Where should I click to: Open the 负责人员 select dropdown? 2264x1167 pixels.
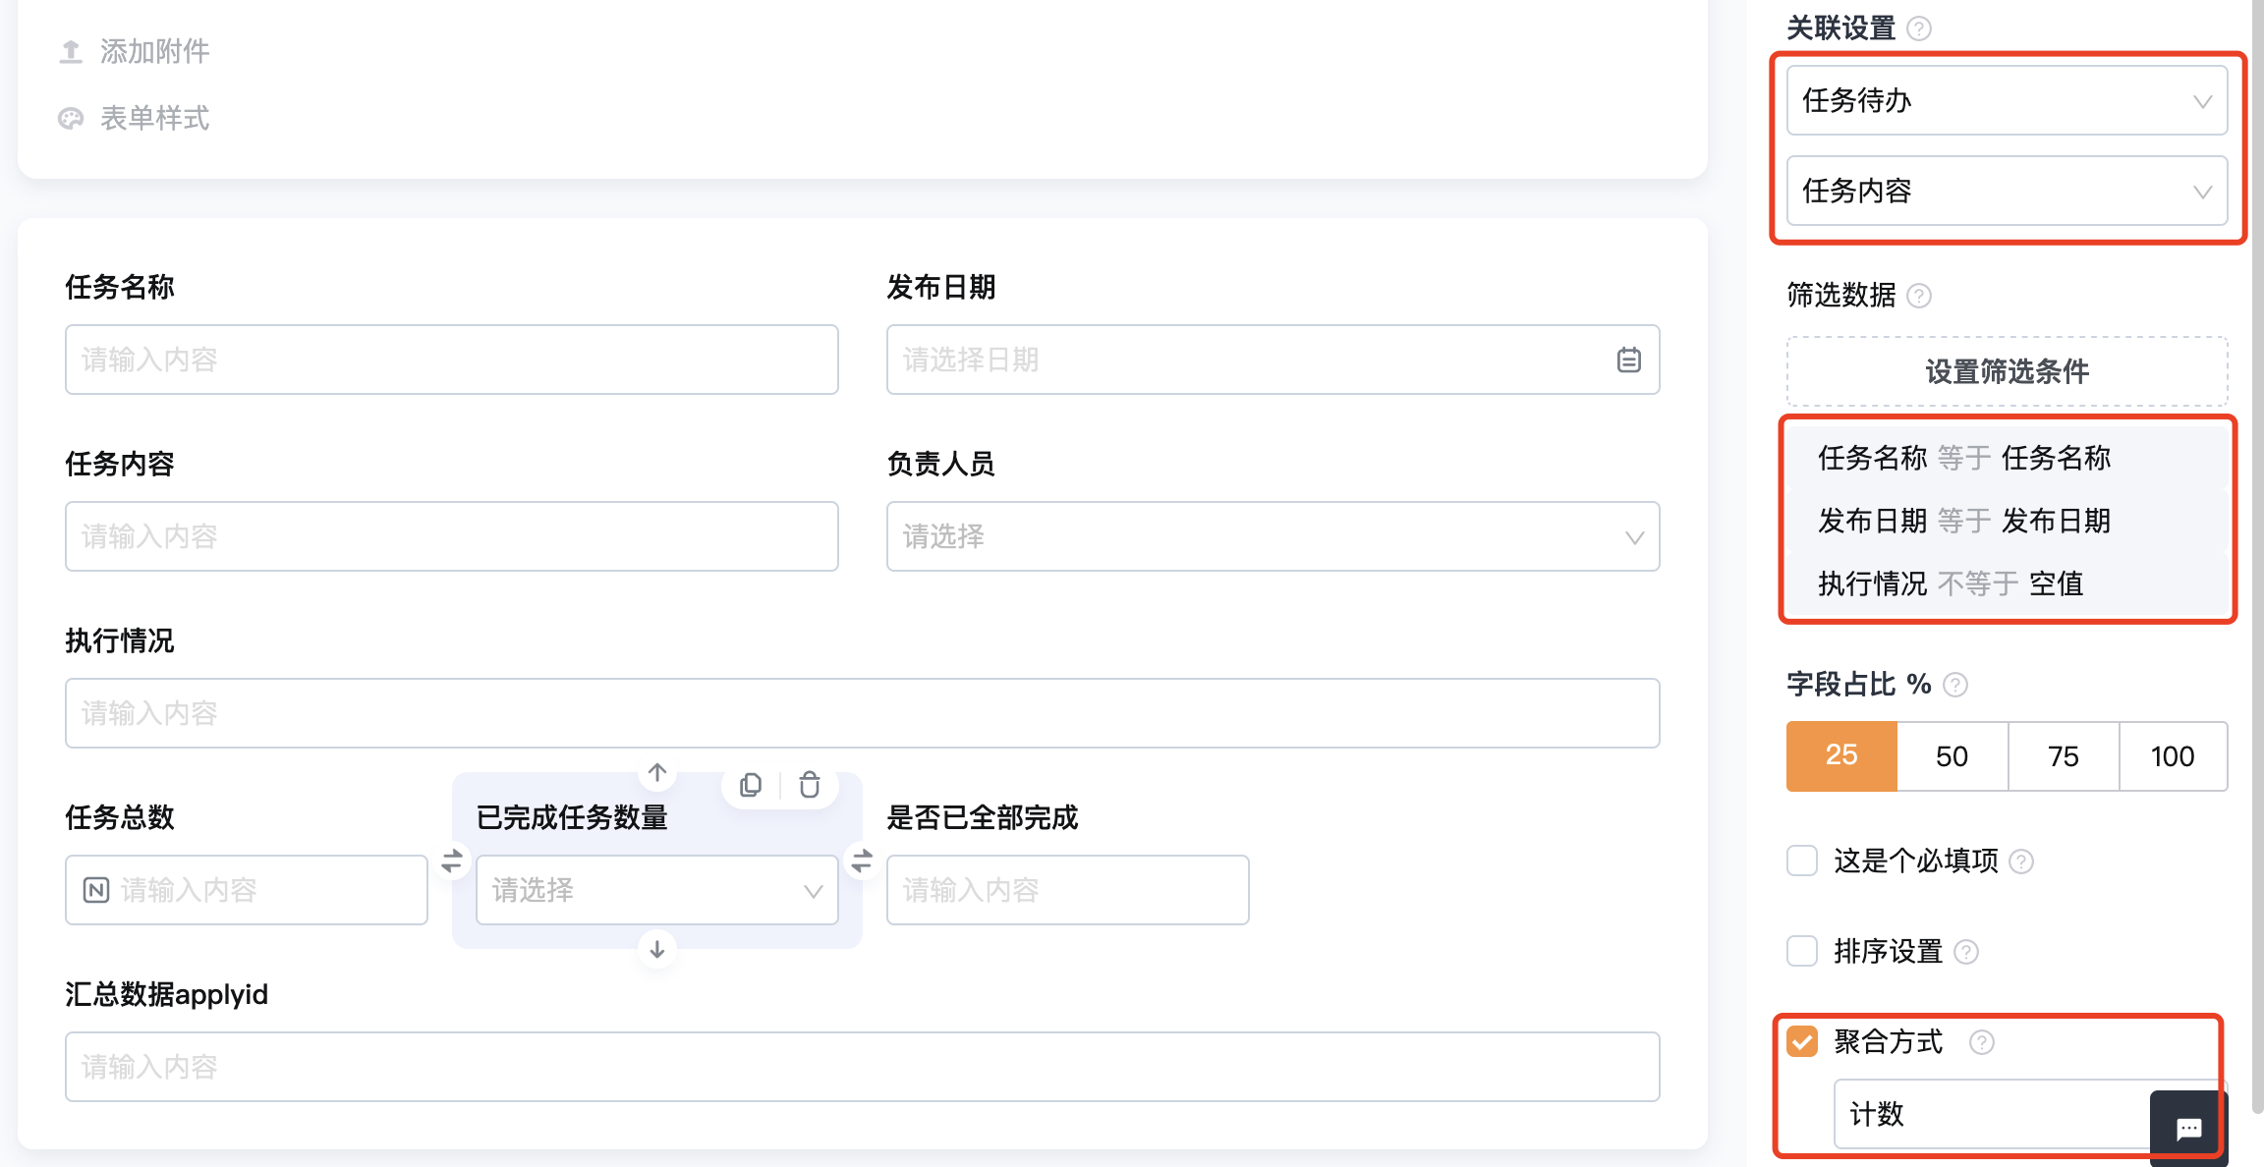[1273, 536]
